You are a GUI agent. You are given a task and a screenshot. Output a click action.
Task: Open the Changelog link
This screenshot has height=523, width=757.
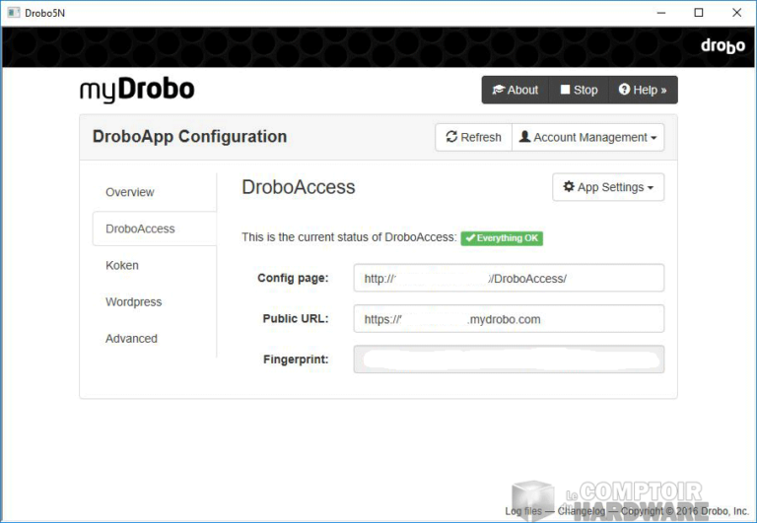[x=585, y=511]
